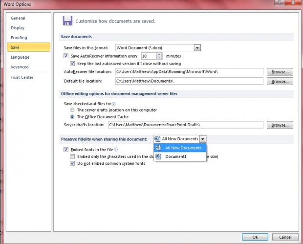
Task: Open the Proofing options category
Action: (19, 38)
